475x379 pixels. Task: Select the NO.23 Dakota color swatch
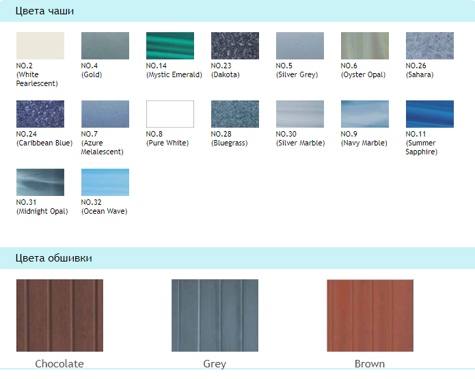[235, 46]
